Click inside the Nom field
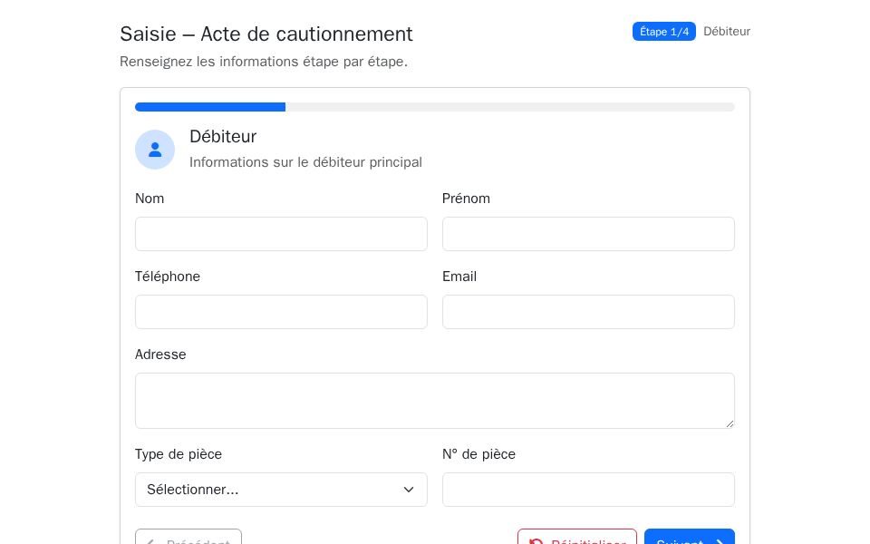Viewport: 870px width, 544px height. pos(281,234)
